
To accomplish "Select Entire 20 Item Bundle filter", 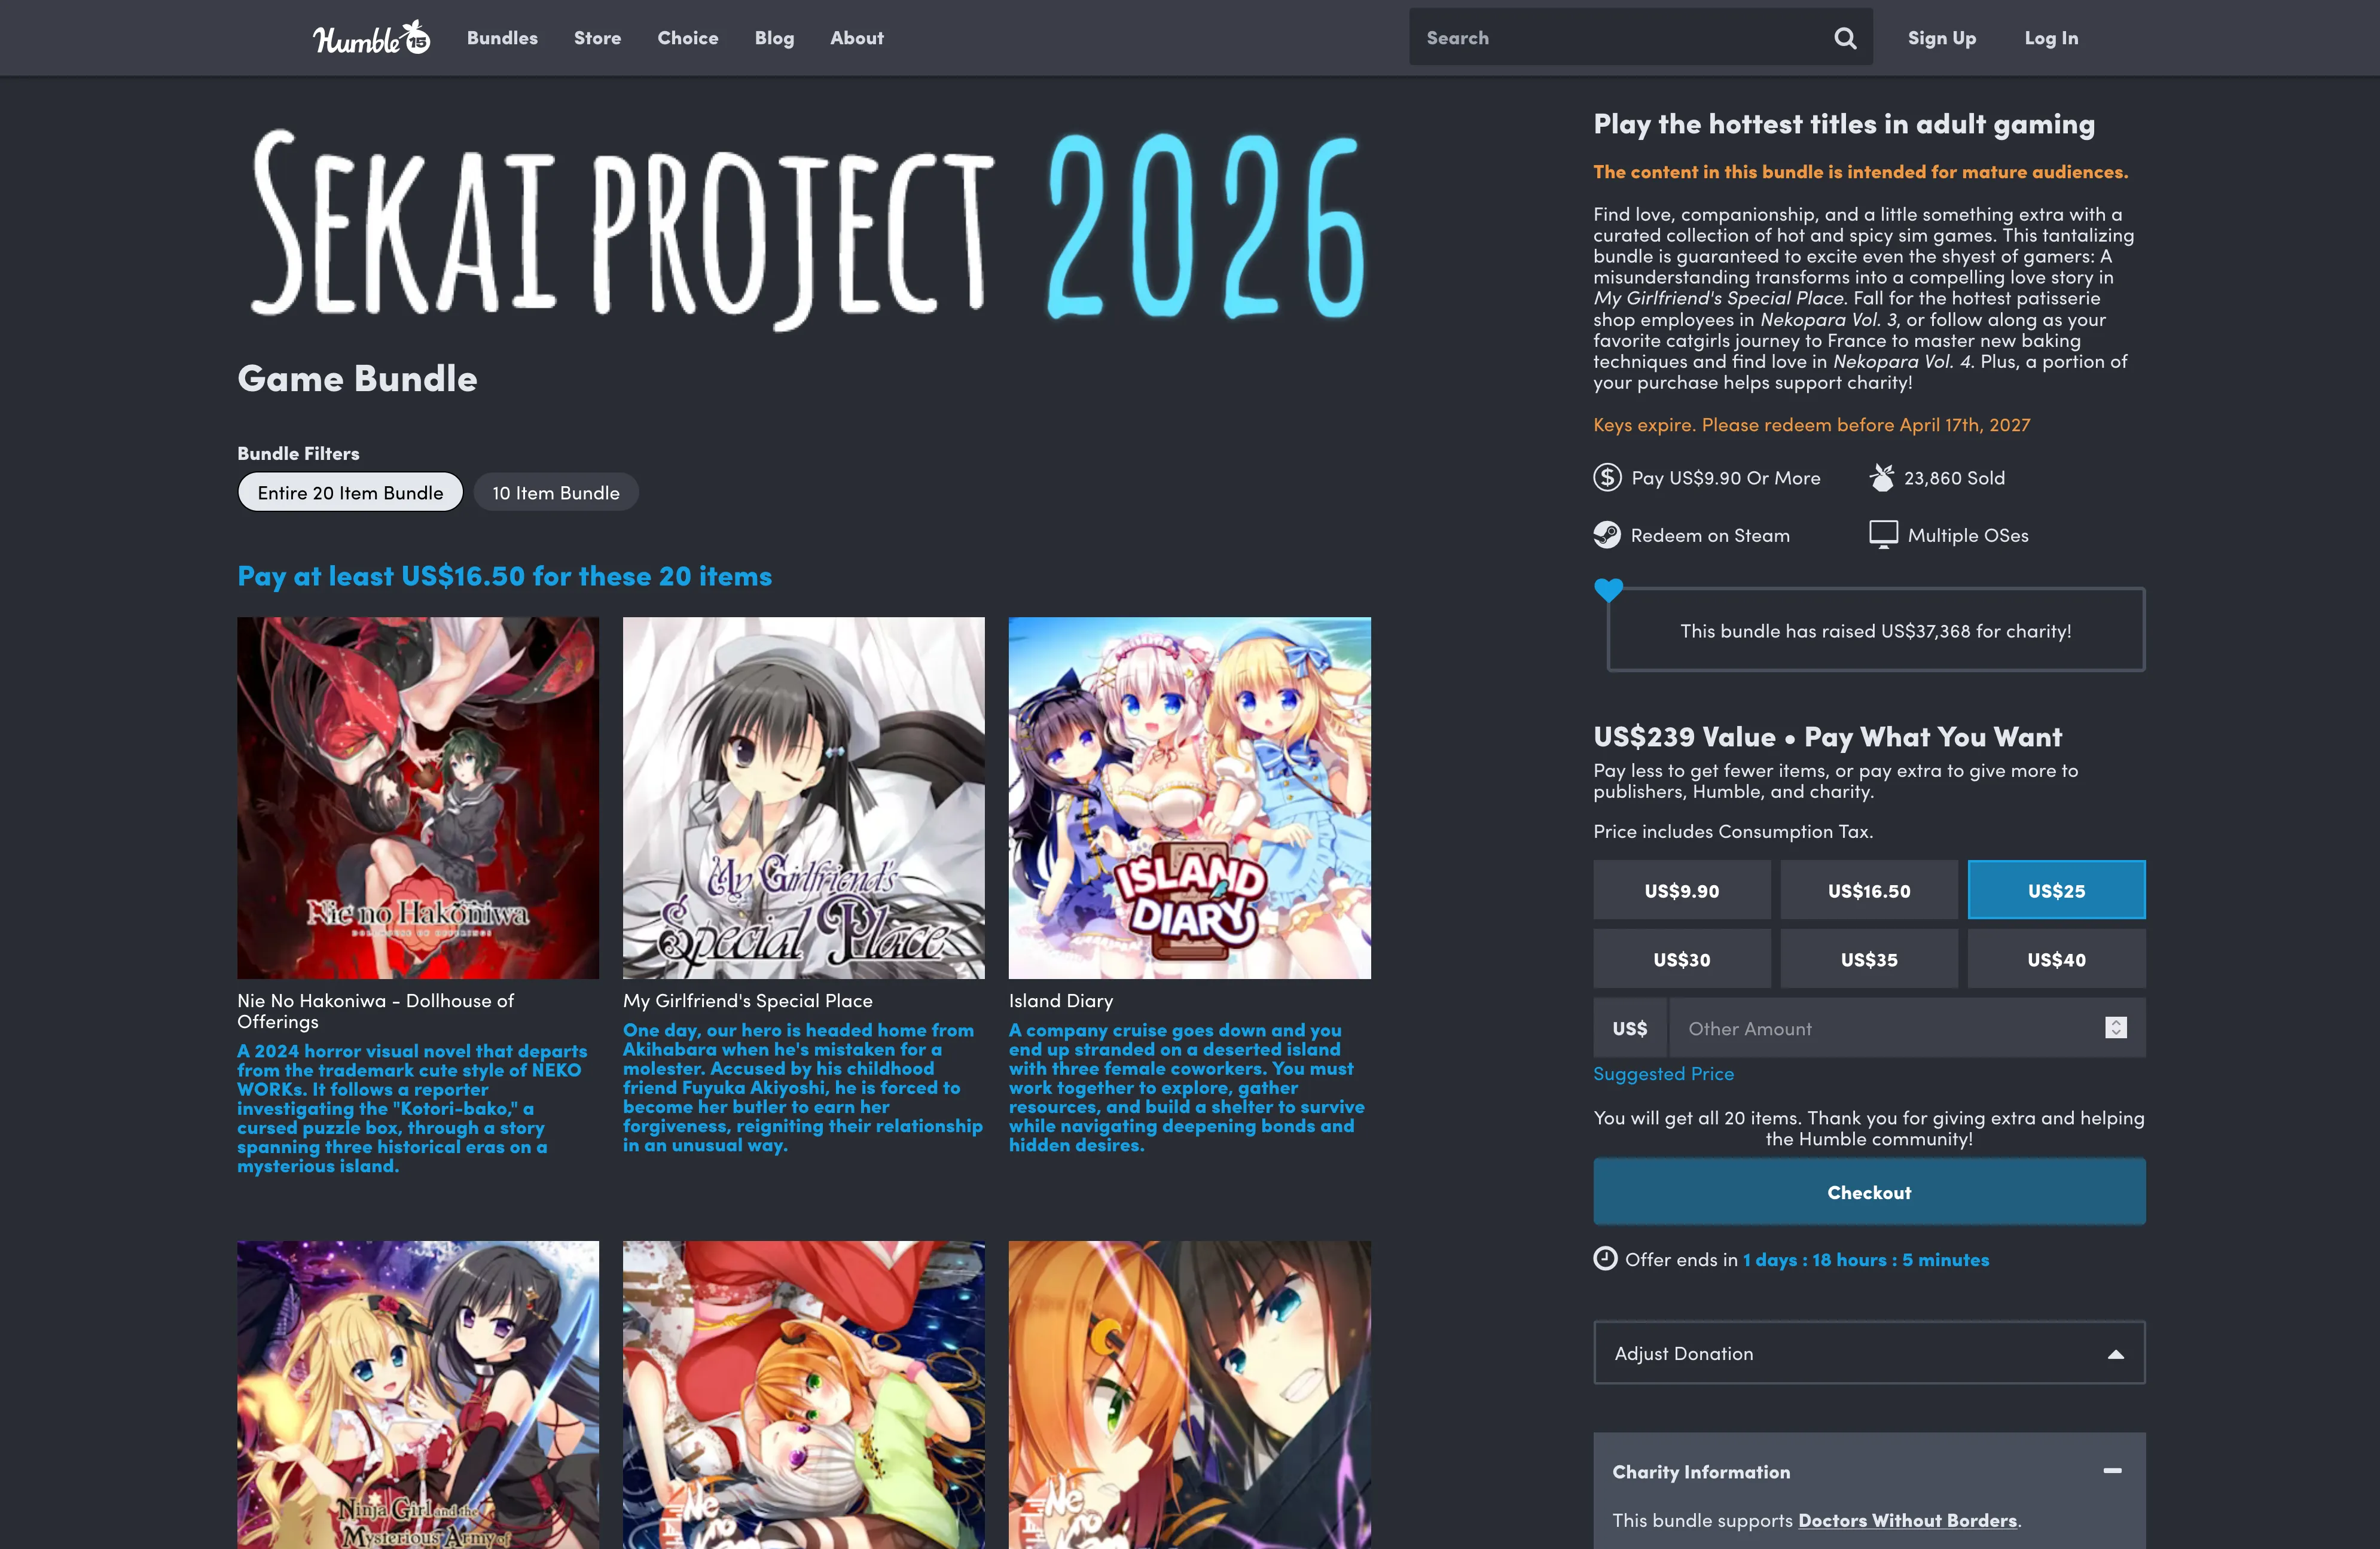I will coord(350,492).
